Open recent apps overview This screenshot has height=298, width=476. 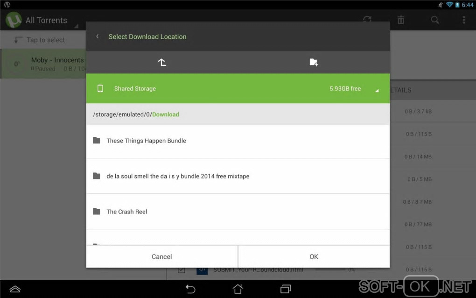pos(285,289)
